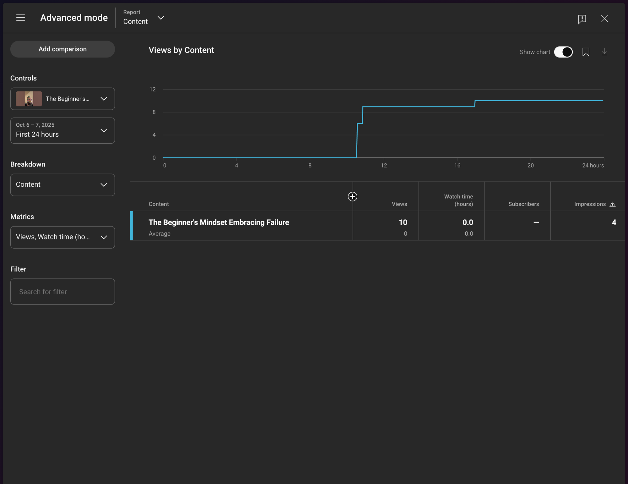Viewport: 628px width, 484px height.
Task: Click the bookmark save report icon
Action: 586,52
